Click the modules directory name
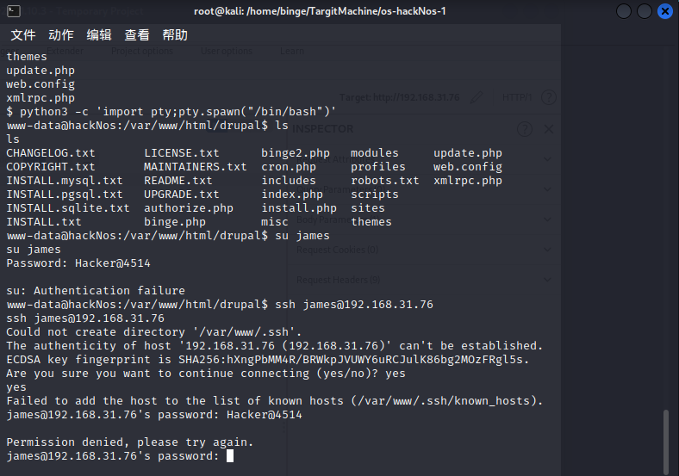The image size is (679, 476). click(x=375, y=153)
